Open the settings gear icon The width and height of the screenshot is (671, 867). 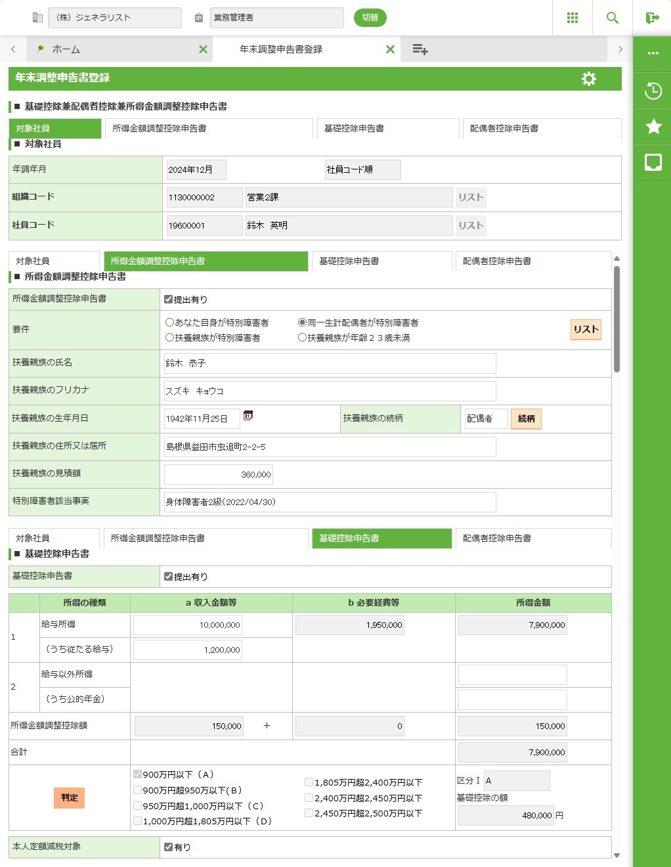589,79
